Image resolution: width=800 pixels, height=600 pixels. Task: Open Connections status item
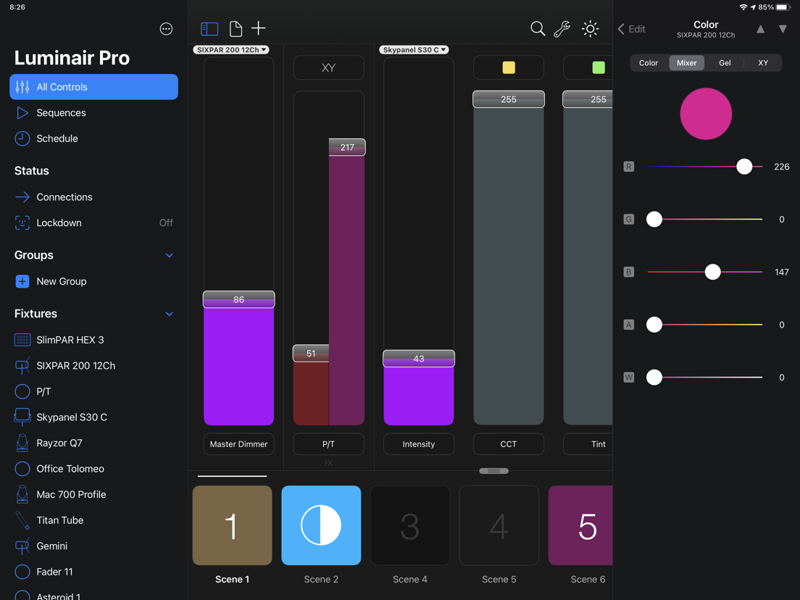point(94,197)
